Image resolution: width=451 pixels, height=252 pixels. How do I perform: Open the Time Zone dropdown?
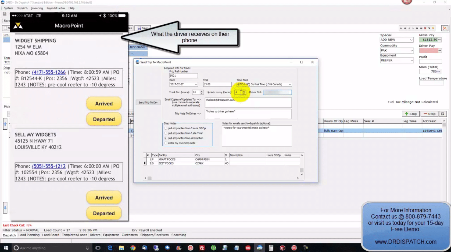290,84
